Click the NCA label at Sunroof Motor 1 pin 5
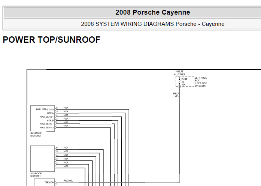The image size is (261, 186). (x=66, y=151)
